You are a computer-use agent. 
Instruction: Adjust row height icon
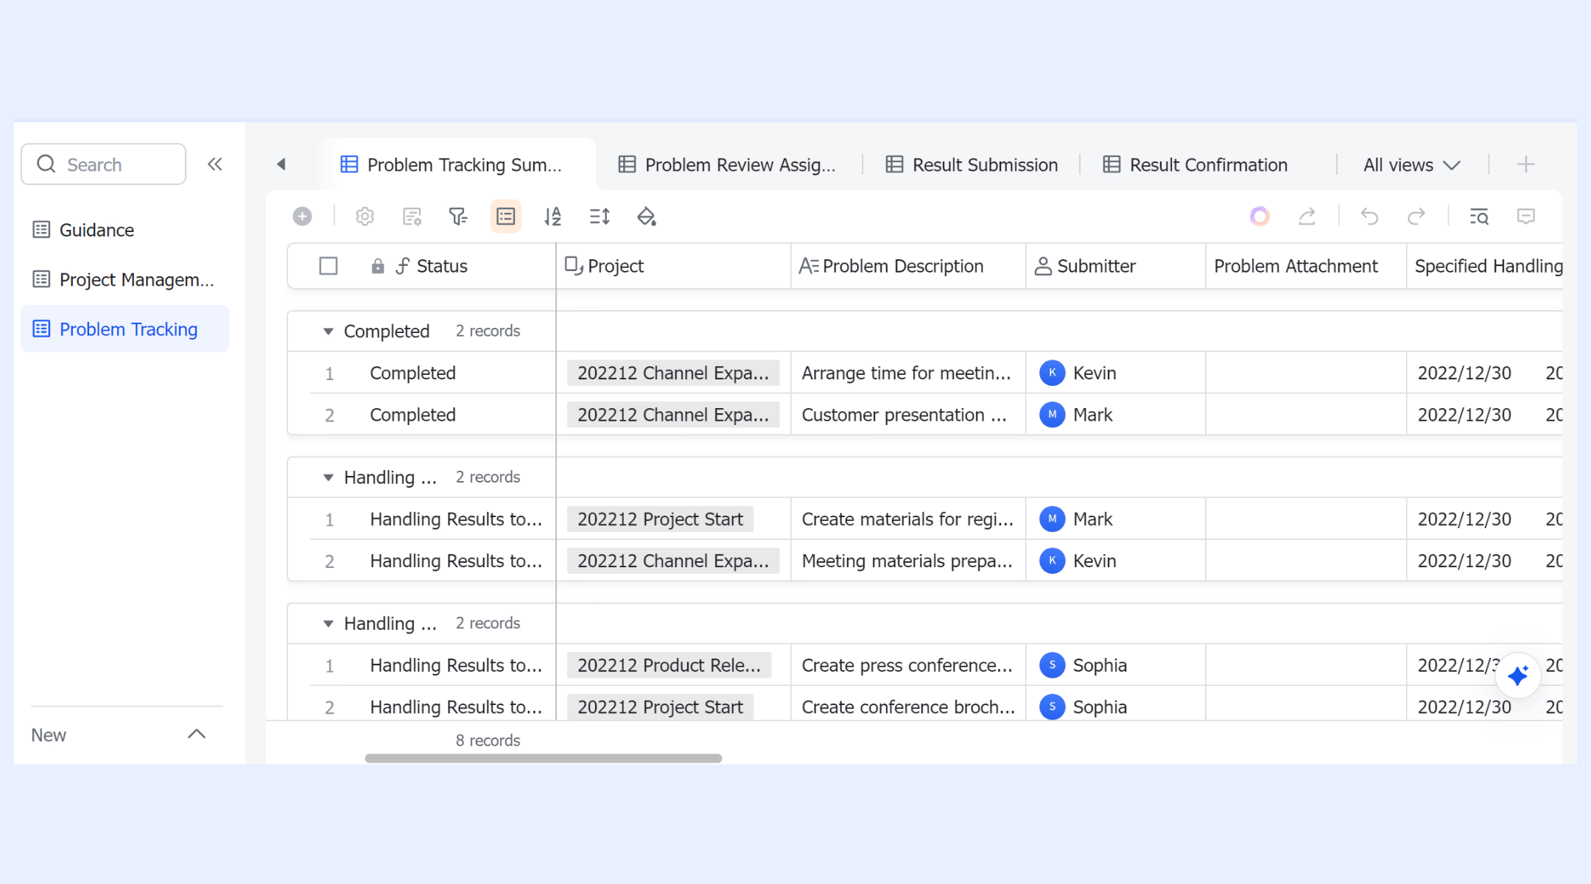tap(600, 217)
